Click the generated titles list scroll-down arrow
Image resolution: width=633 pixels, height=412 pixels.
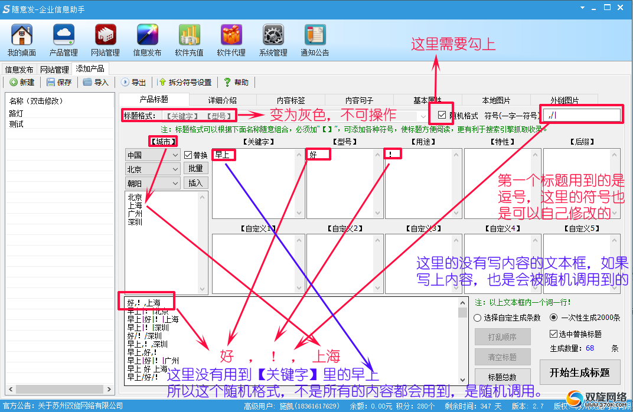click(462, 380)
